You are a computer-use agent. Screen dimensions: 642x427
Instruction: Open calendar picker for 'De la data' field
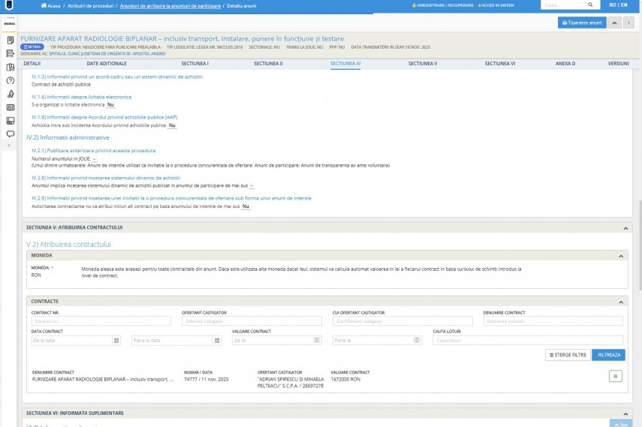coord(116,340)
